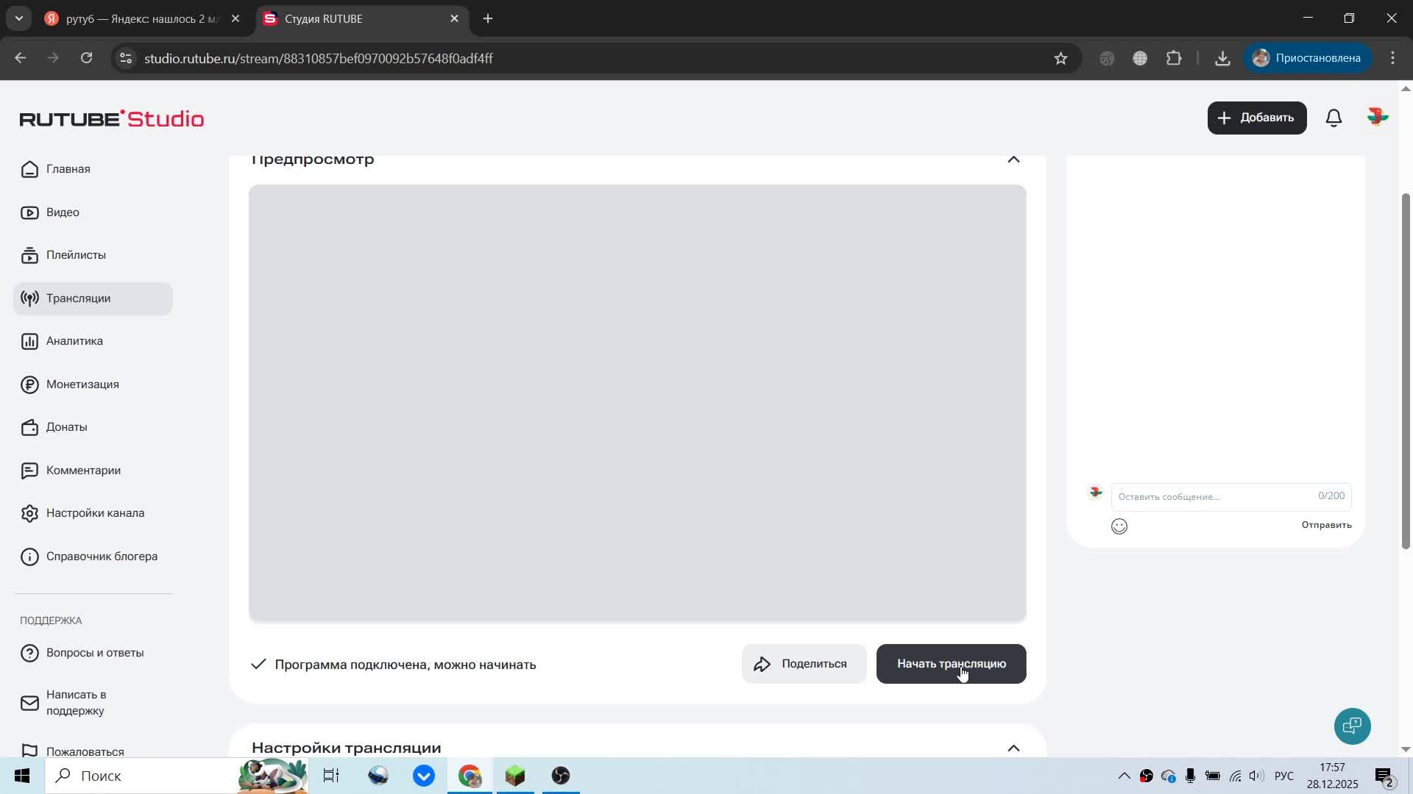Open the notifications bell icon
Viewport: 1413px width, 794px height.
(1334, 118)
